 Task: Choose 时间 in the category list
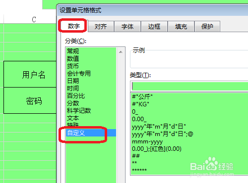91,88
